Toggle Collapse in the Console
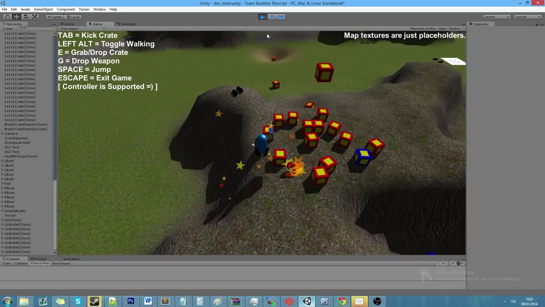The image size is (545, 307). pyautogui.click(x=21, y=263)
